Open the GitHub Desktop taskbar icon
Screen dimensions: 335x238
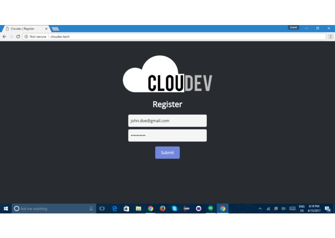coord(199,209)
